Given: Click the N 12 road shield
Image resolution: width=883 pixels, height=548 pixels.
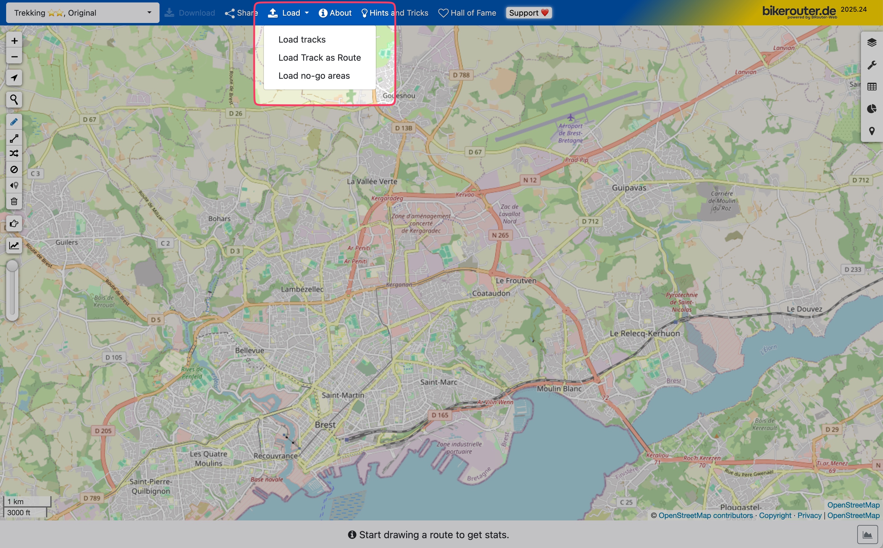Looking at the screenshot, I should click(530, 180).
